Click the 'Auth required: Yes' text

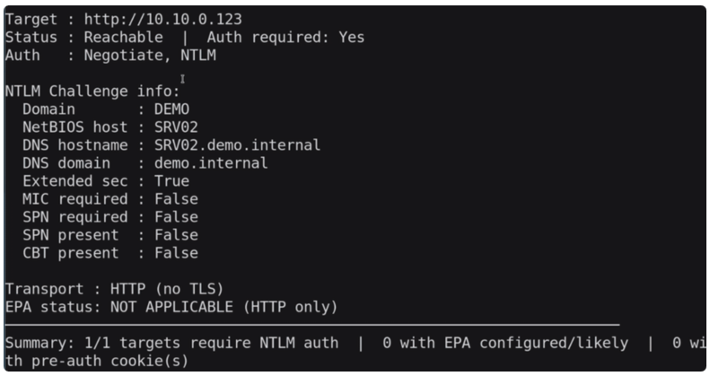[285, 38]
